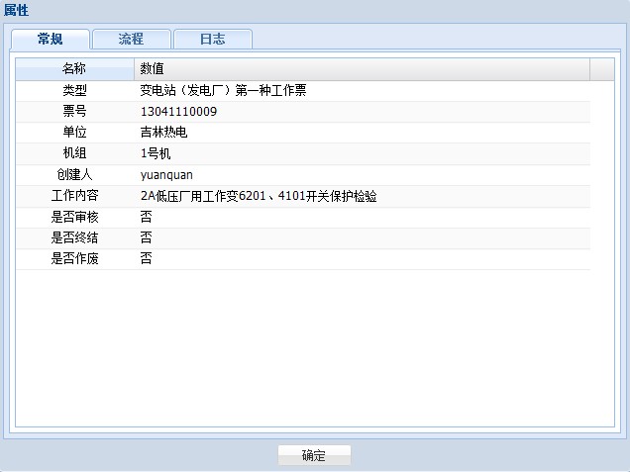Click the 票号 label cell
630x472 pixels.
tap(74, 112)
